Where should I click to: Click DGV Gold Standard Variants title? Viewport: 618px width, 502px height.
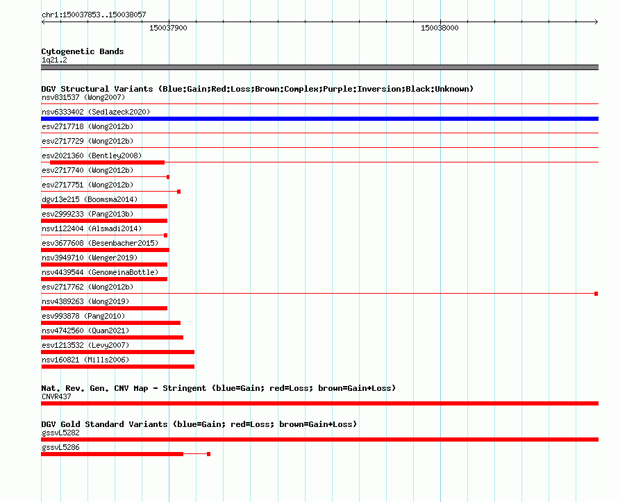199,424
